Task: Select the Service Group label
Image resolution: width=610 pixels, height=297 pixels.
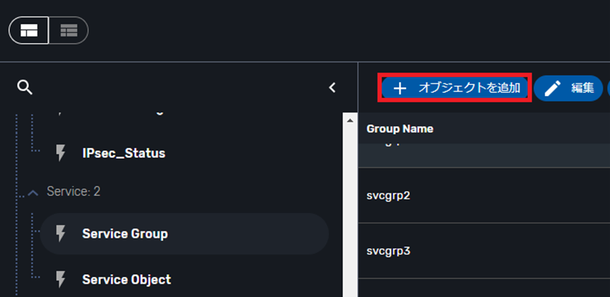Action: tap(125, 234)
